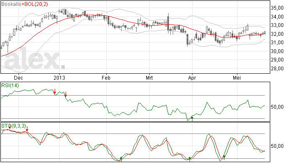
Task: Click the green buy arrow in RSI panel
Action: coord(192,119)
